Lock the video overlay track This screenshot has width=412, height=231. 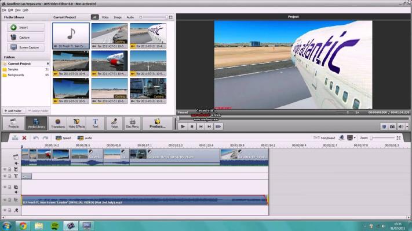click(10, 187)
